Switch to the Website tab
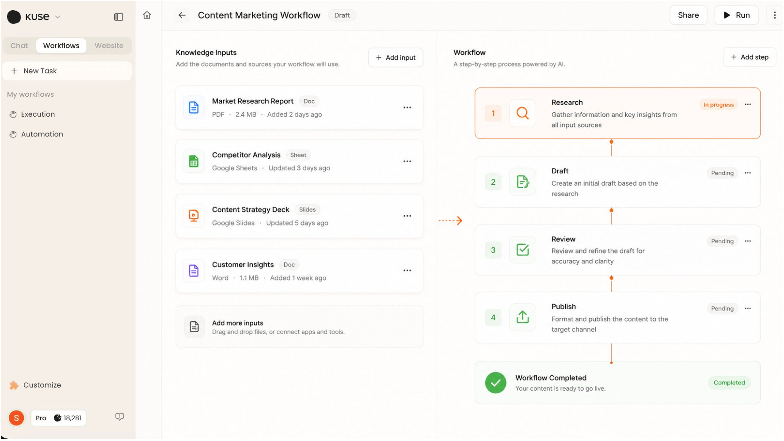 pyautogui.click(x=109, y=46)
